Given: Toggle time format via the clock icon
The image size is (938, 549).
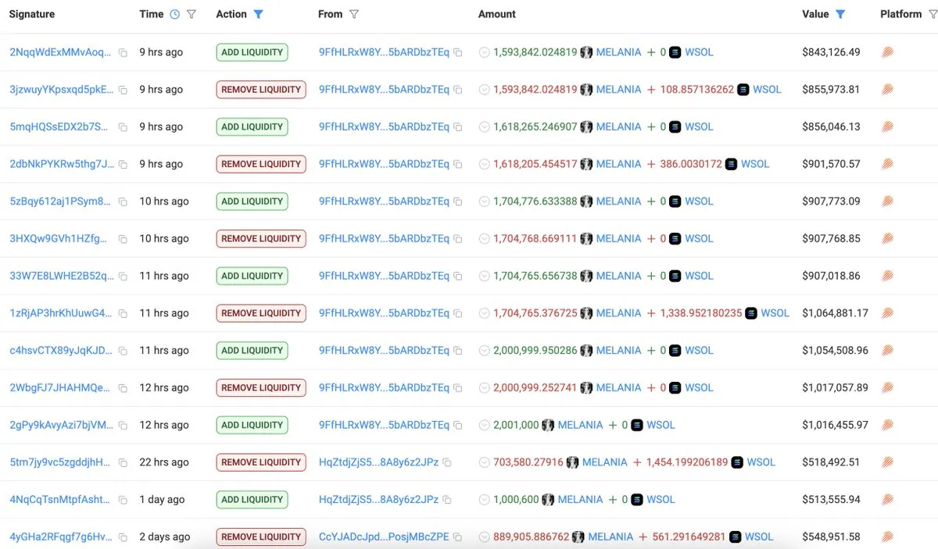Looking at the screenshot, I should [x=174, y=14].
